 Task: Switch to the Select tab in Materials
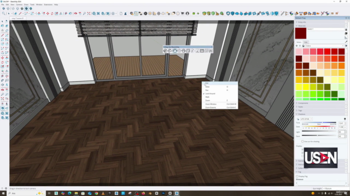pyautogui.click(x=299, y=42)
